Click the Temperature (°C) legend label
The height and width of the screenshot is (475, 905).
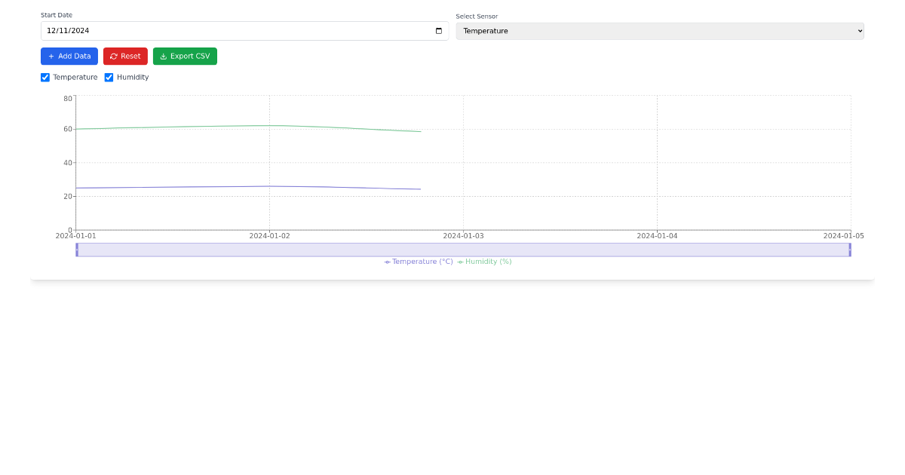(x=422, y=262)
